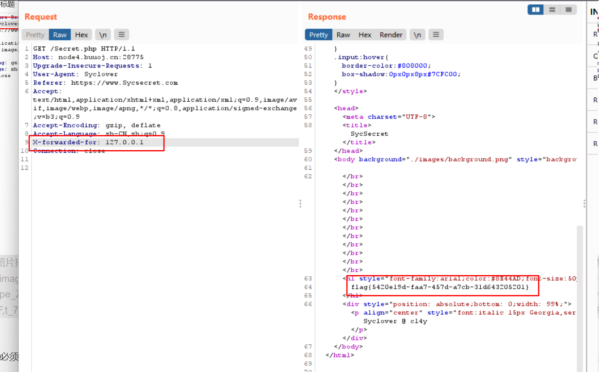Click the Referer Sycsecret.com header line

(105, 83)
